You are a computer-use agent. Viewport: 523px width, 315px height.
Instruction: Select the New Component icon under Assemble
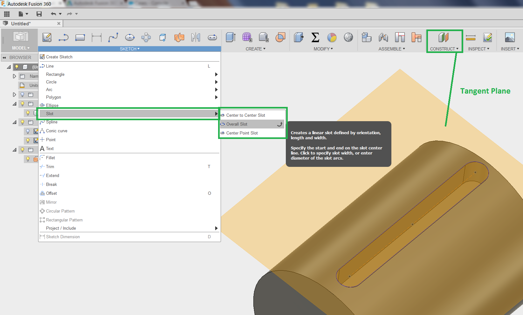click(x=367, y=37)
